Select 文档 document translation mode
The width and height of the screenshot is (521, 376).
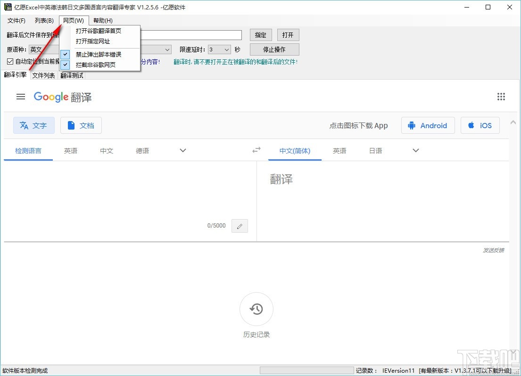coord(81,125)
